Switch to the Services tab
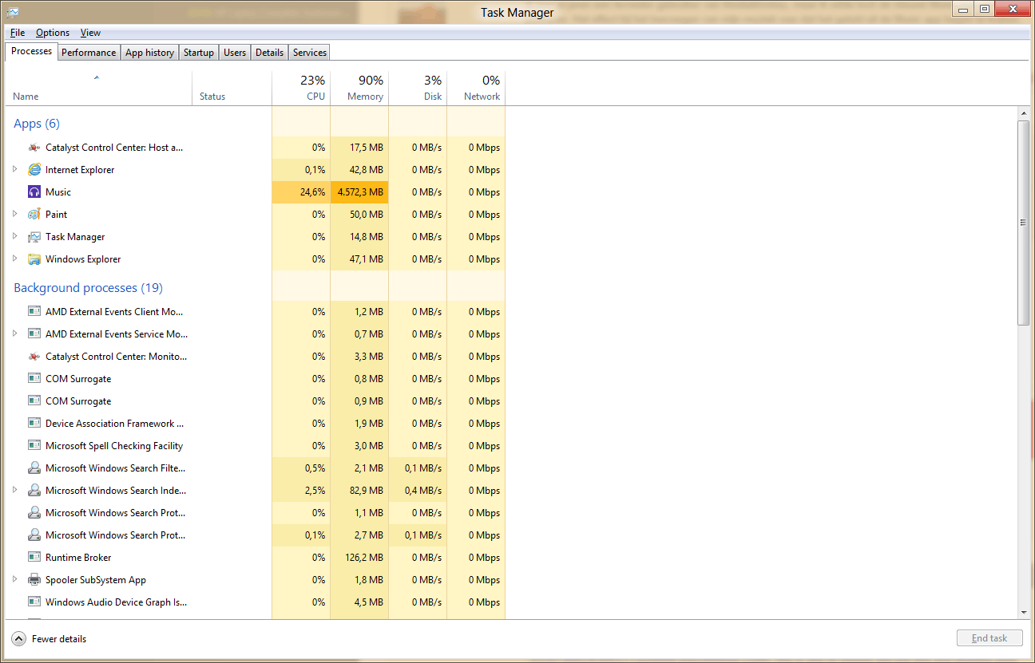 pos(310,53)
